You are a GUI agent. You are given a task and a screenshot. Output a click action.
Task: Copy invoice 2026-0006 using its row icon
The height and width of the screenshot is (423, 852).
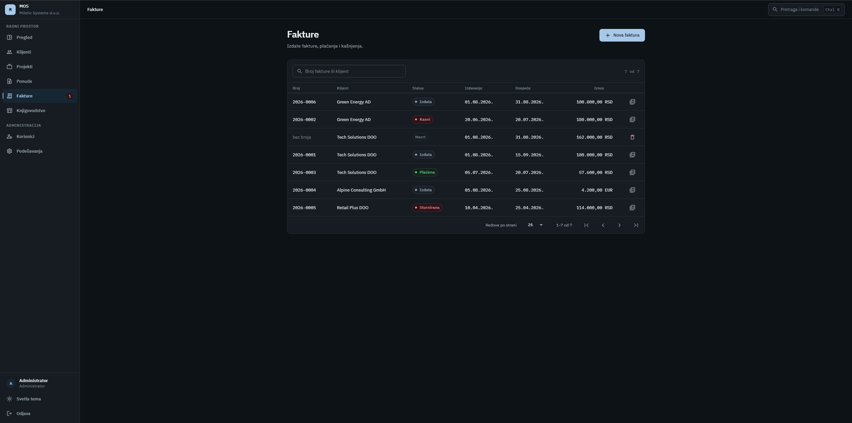pos(632,102)
